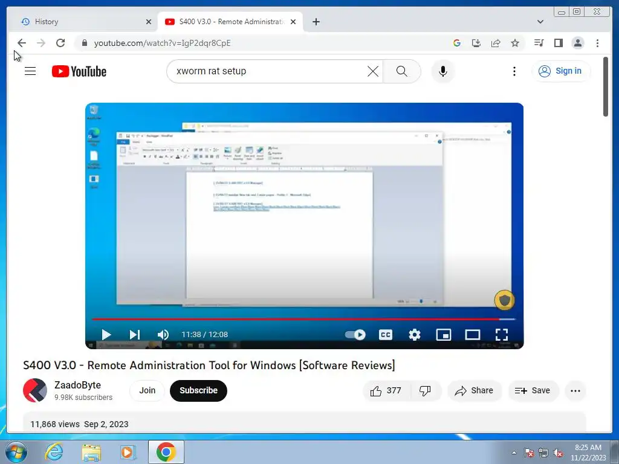Viewport: 619px width, 464px height.
Task: Like the video with 377 likes
Action: pyautogui.click(x=386, y=391)
